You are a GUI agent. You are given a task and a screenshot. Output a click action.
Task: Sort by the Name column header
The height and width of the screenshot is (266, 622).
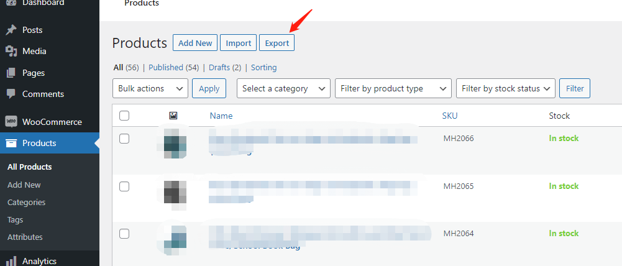(221, 116)
